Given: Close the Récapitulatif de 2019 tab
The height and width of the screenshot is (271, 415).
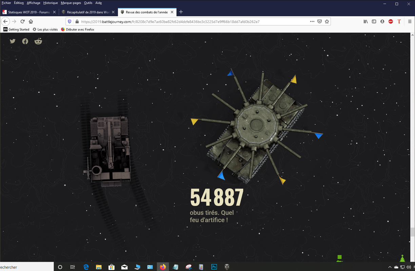Looking at the screenshot, I should pos(113,12).
